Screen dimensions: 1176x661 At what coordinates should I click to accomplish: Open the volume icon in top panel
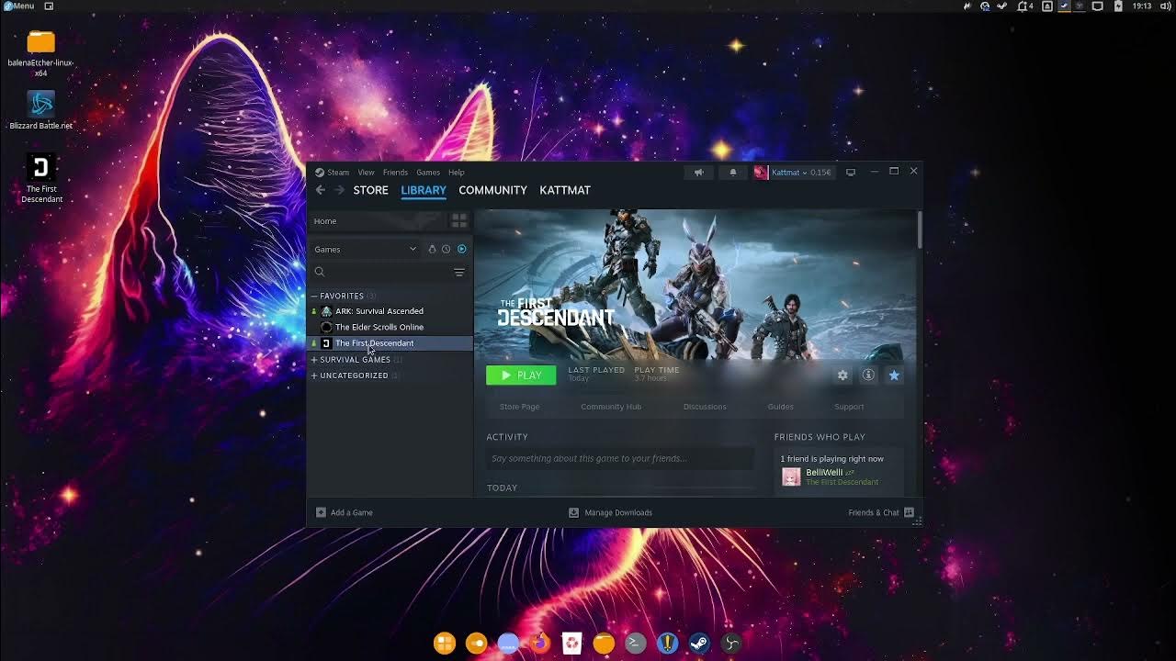[1167, 6]
